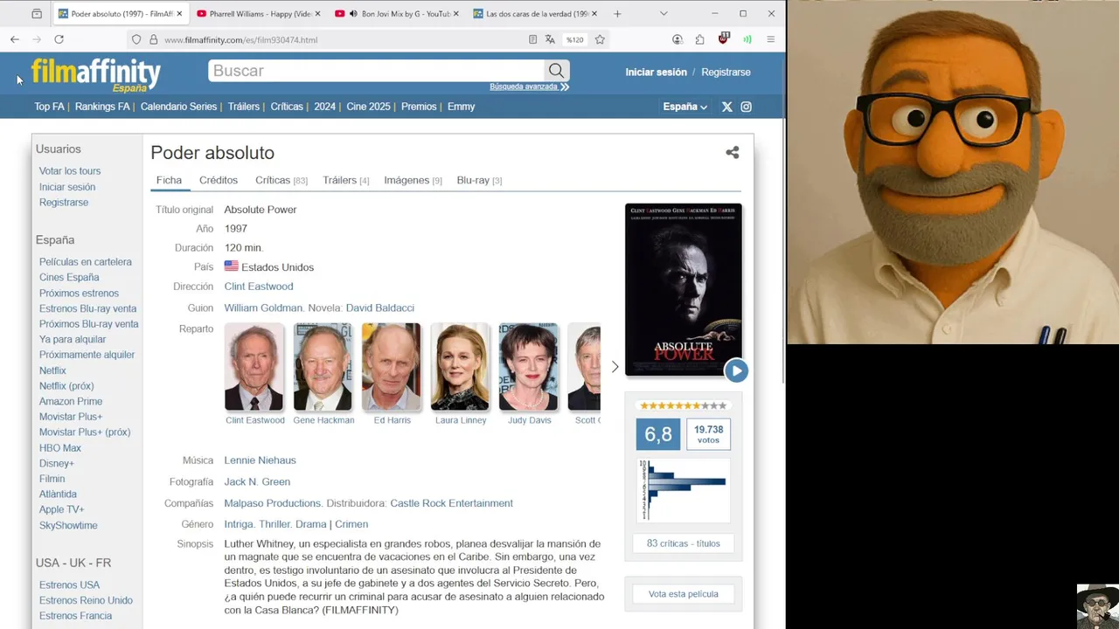Click Ed Harris cast photo
This screenshot has height=629, width=1119.
click(x=392, y=367)
